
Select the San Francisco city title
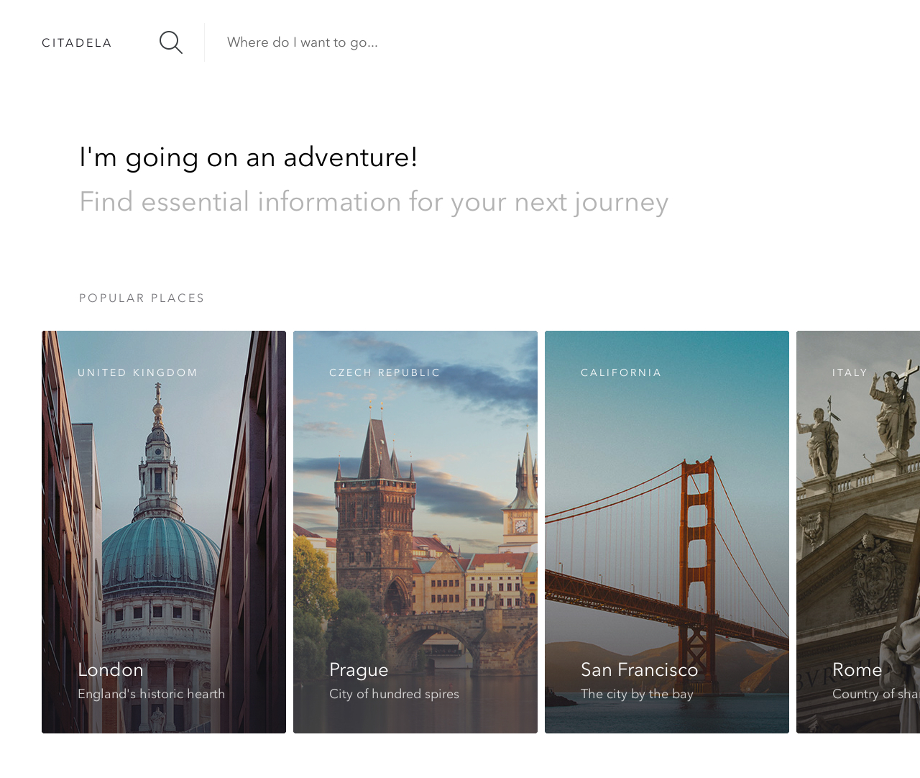point(639,669)
